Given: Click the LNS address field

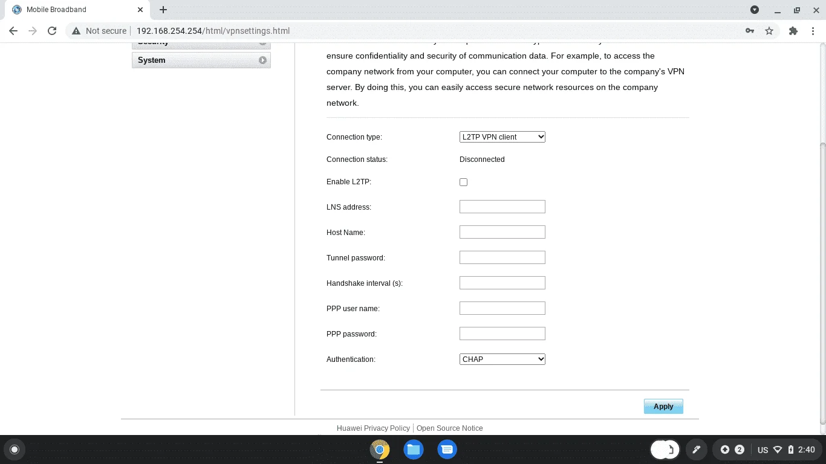Looking at the screenshot, I should (x=502, y=207).
